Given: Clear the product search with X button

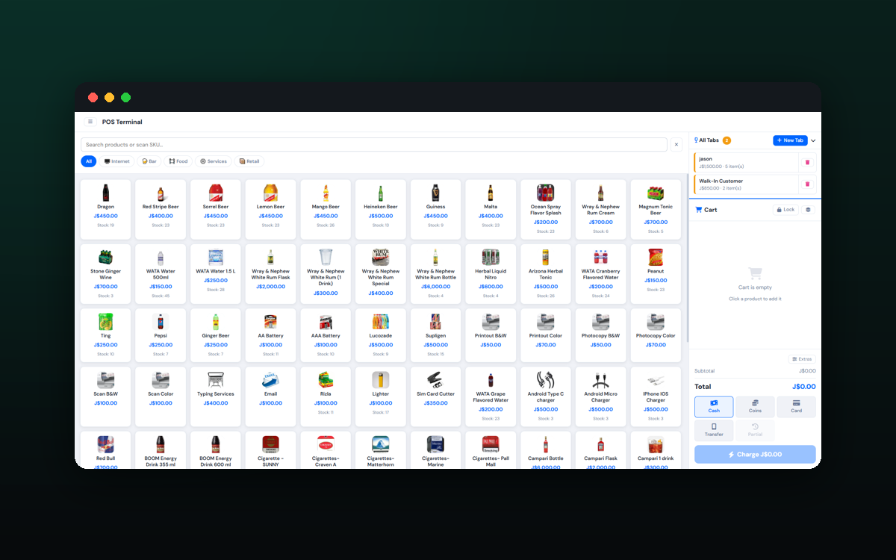Looking at the screenshot, I should (676, 144).
